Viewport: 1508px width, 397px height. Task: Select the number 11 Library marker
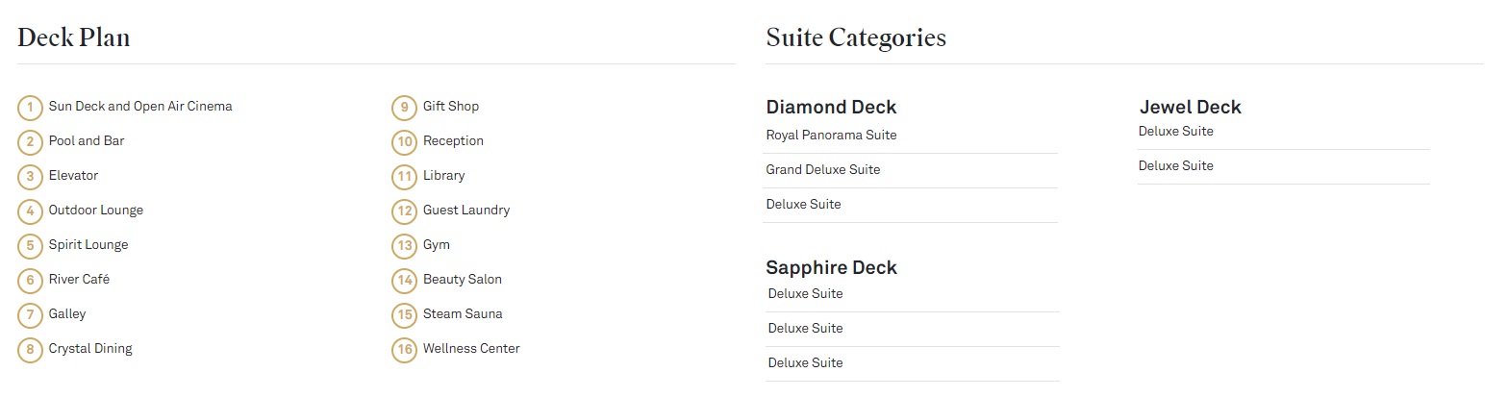[x=404, y=177]
